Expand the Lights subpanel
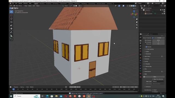This screenshot has width=175, height=98. coord(147,51)
